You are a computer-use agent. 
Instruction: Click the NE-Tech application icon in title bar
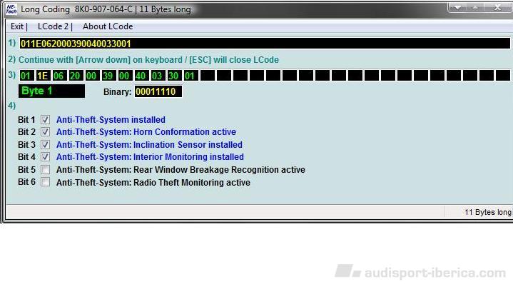[11, 9]
